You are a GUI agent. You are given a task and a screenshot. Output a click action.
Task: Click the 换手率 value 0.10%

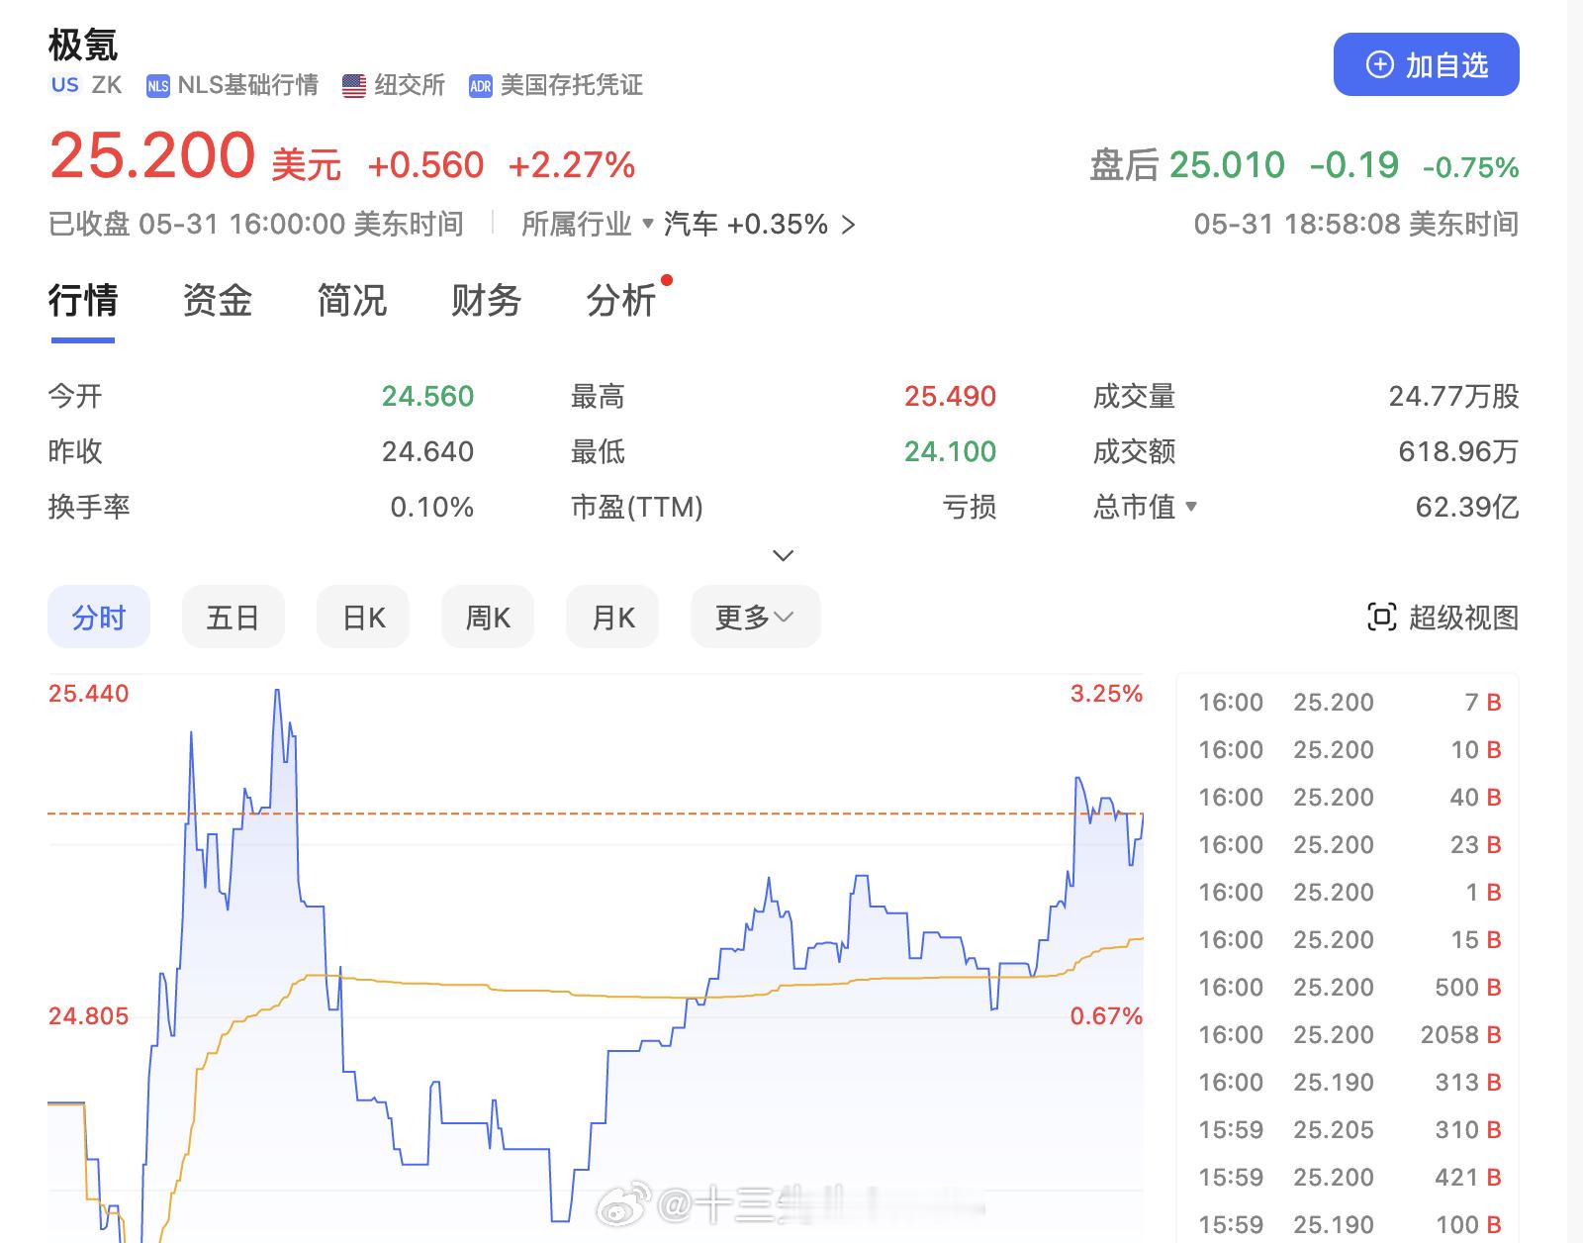point(432,508)
